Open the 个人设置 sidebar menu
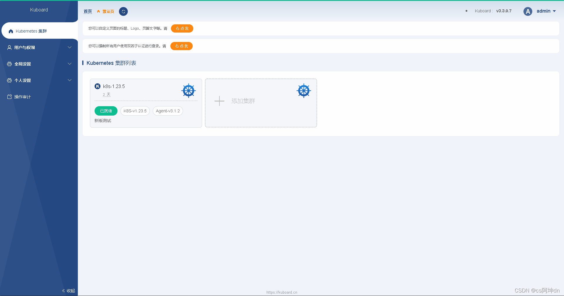 39,80
